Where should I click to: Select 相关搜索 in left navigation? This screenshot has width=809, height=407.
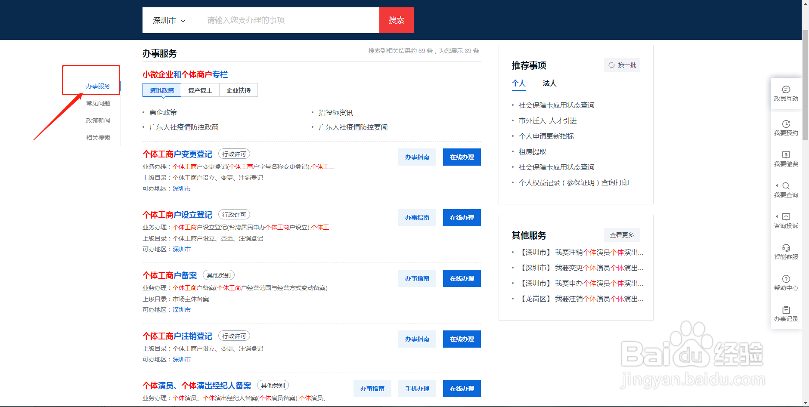98,138
